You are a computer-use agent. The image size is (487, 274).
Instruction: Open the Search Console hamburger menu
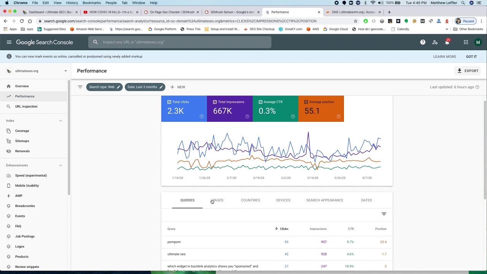tap(9, 42)
